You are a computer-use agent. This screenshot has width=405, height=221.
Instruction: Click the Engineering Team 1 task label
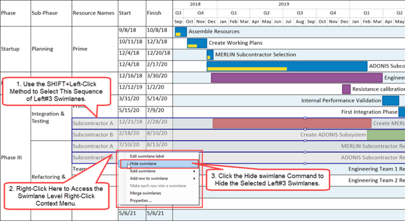(x=377, y=169)
